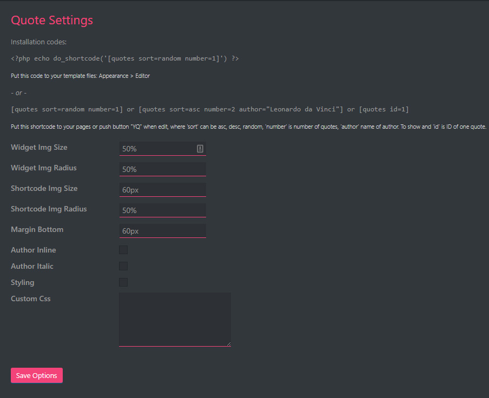489x398 pixels.
Task: Click the Custom Css label
Action: tap(31, 298)
